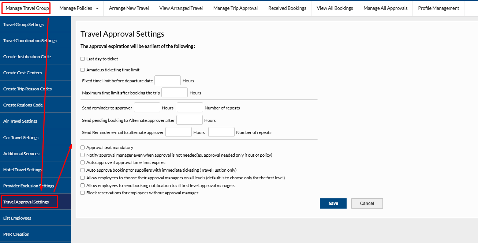The image size is (478, 243).
Task: Open Manage Trip Approval tab
Action: pyautogui.click(x=235, y=8)
